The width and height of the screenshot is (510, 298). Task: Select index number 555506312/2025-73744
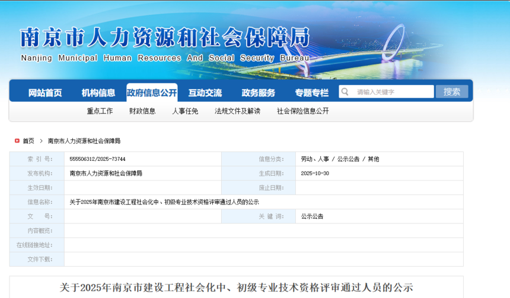coord(98,159)
